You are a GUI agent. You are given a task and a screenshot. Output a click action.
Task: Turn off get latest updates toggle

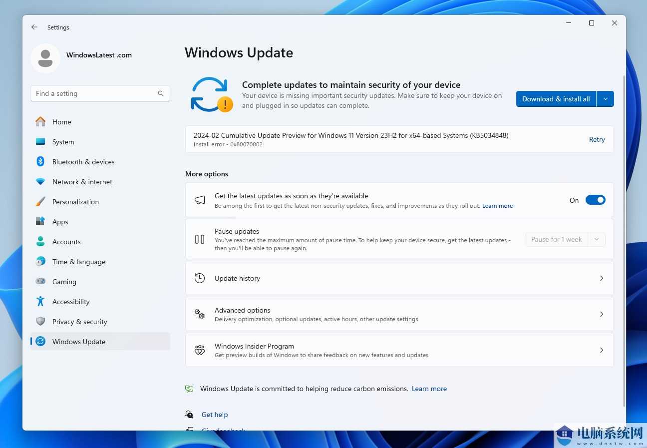pos(595,200)
